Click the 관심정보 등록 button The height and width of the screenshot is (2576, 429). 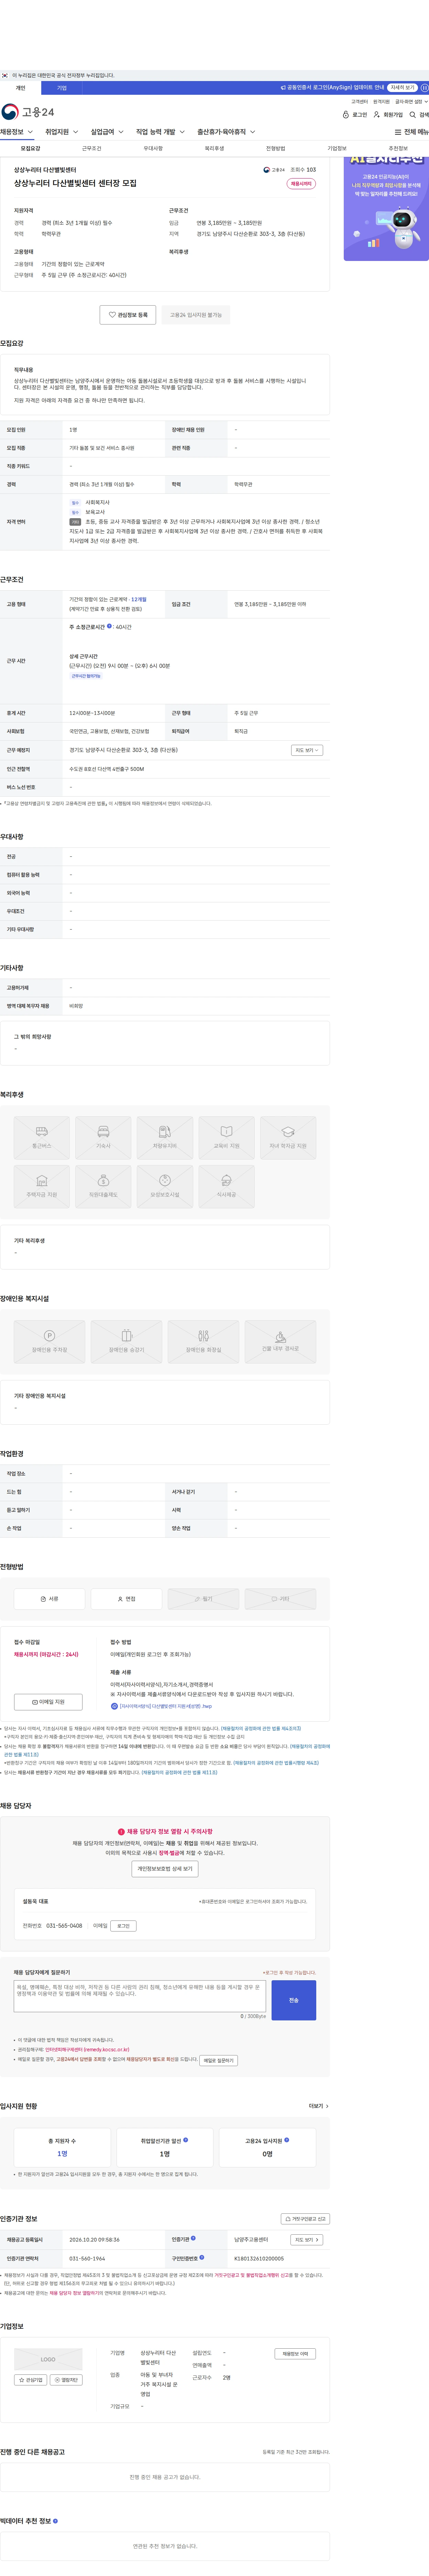click(x=128, y=315)
